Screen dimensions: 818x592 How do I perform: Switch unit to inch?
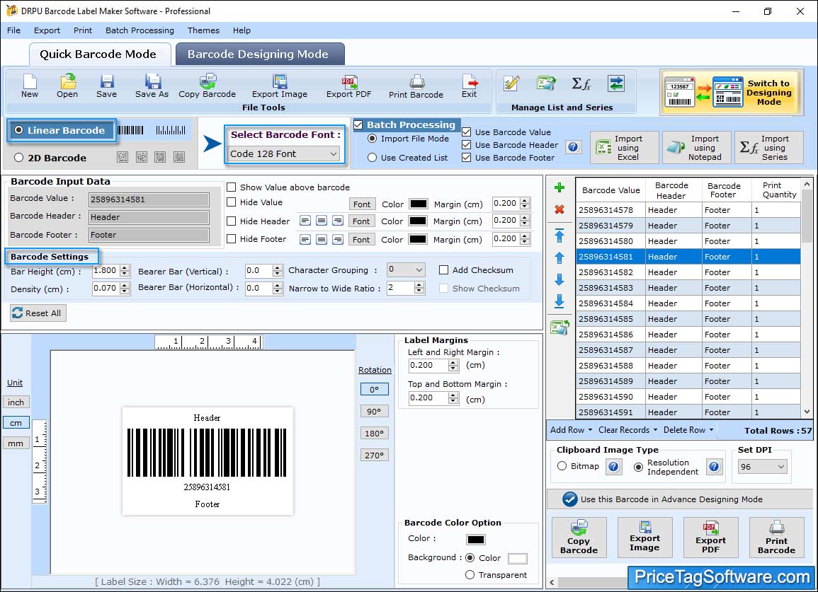tap(16, 402)
